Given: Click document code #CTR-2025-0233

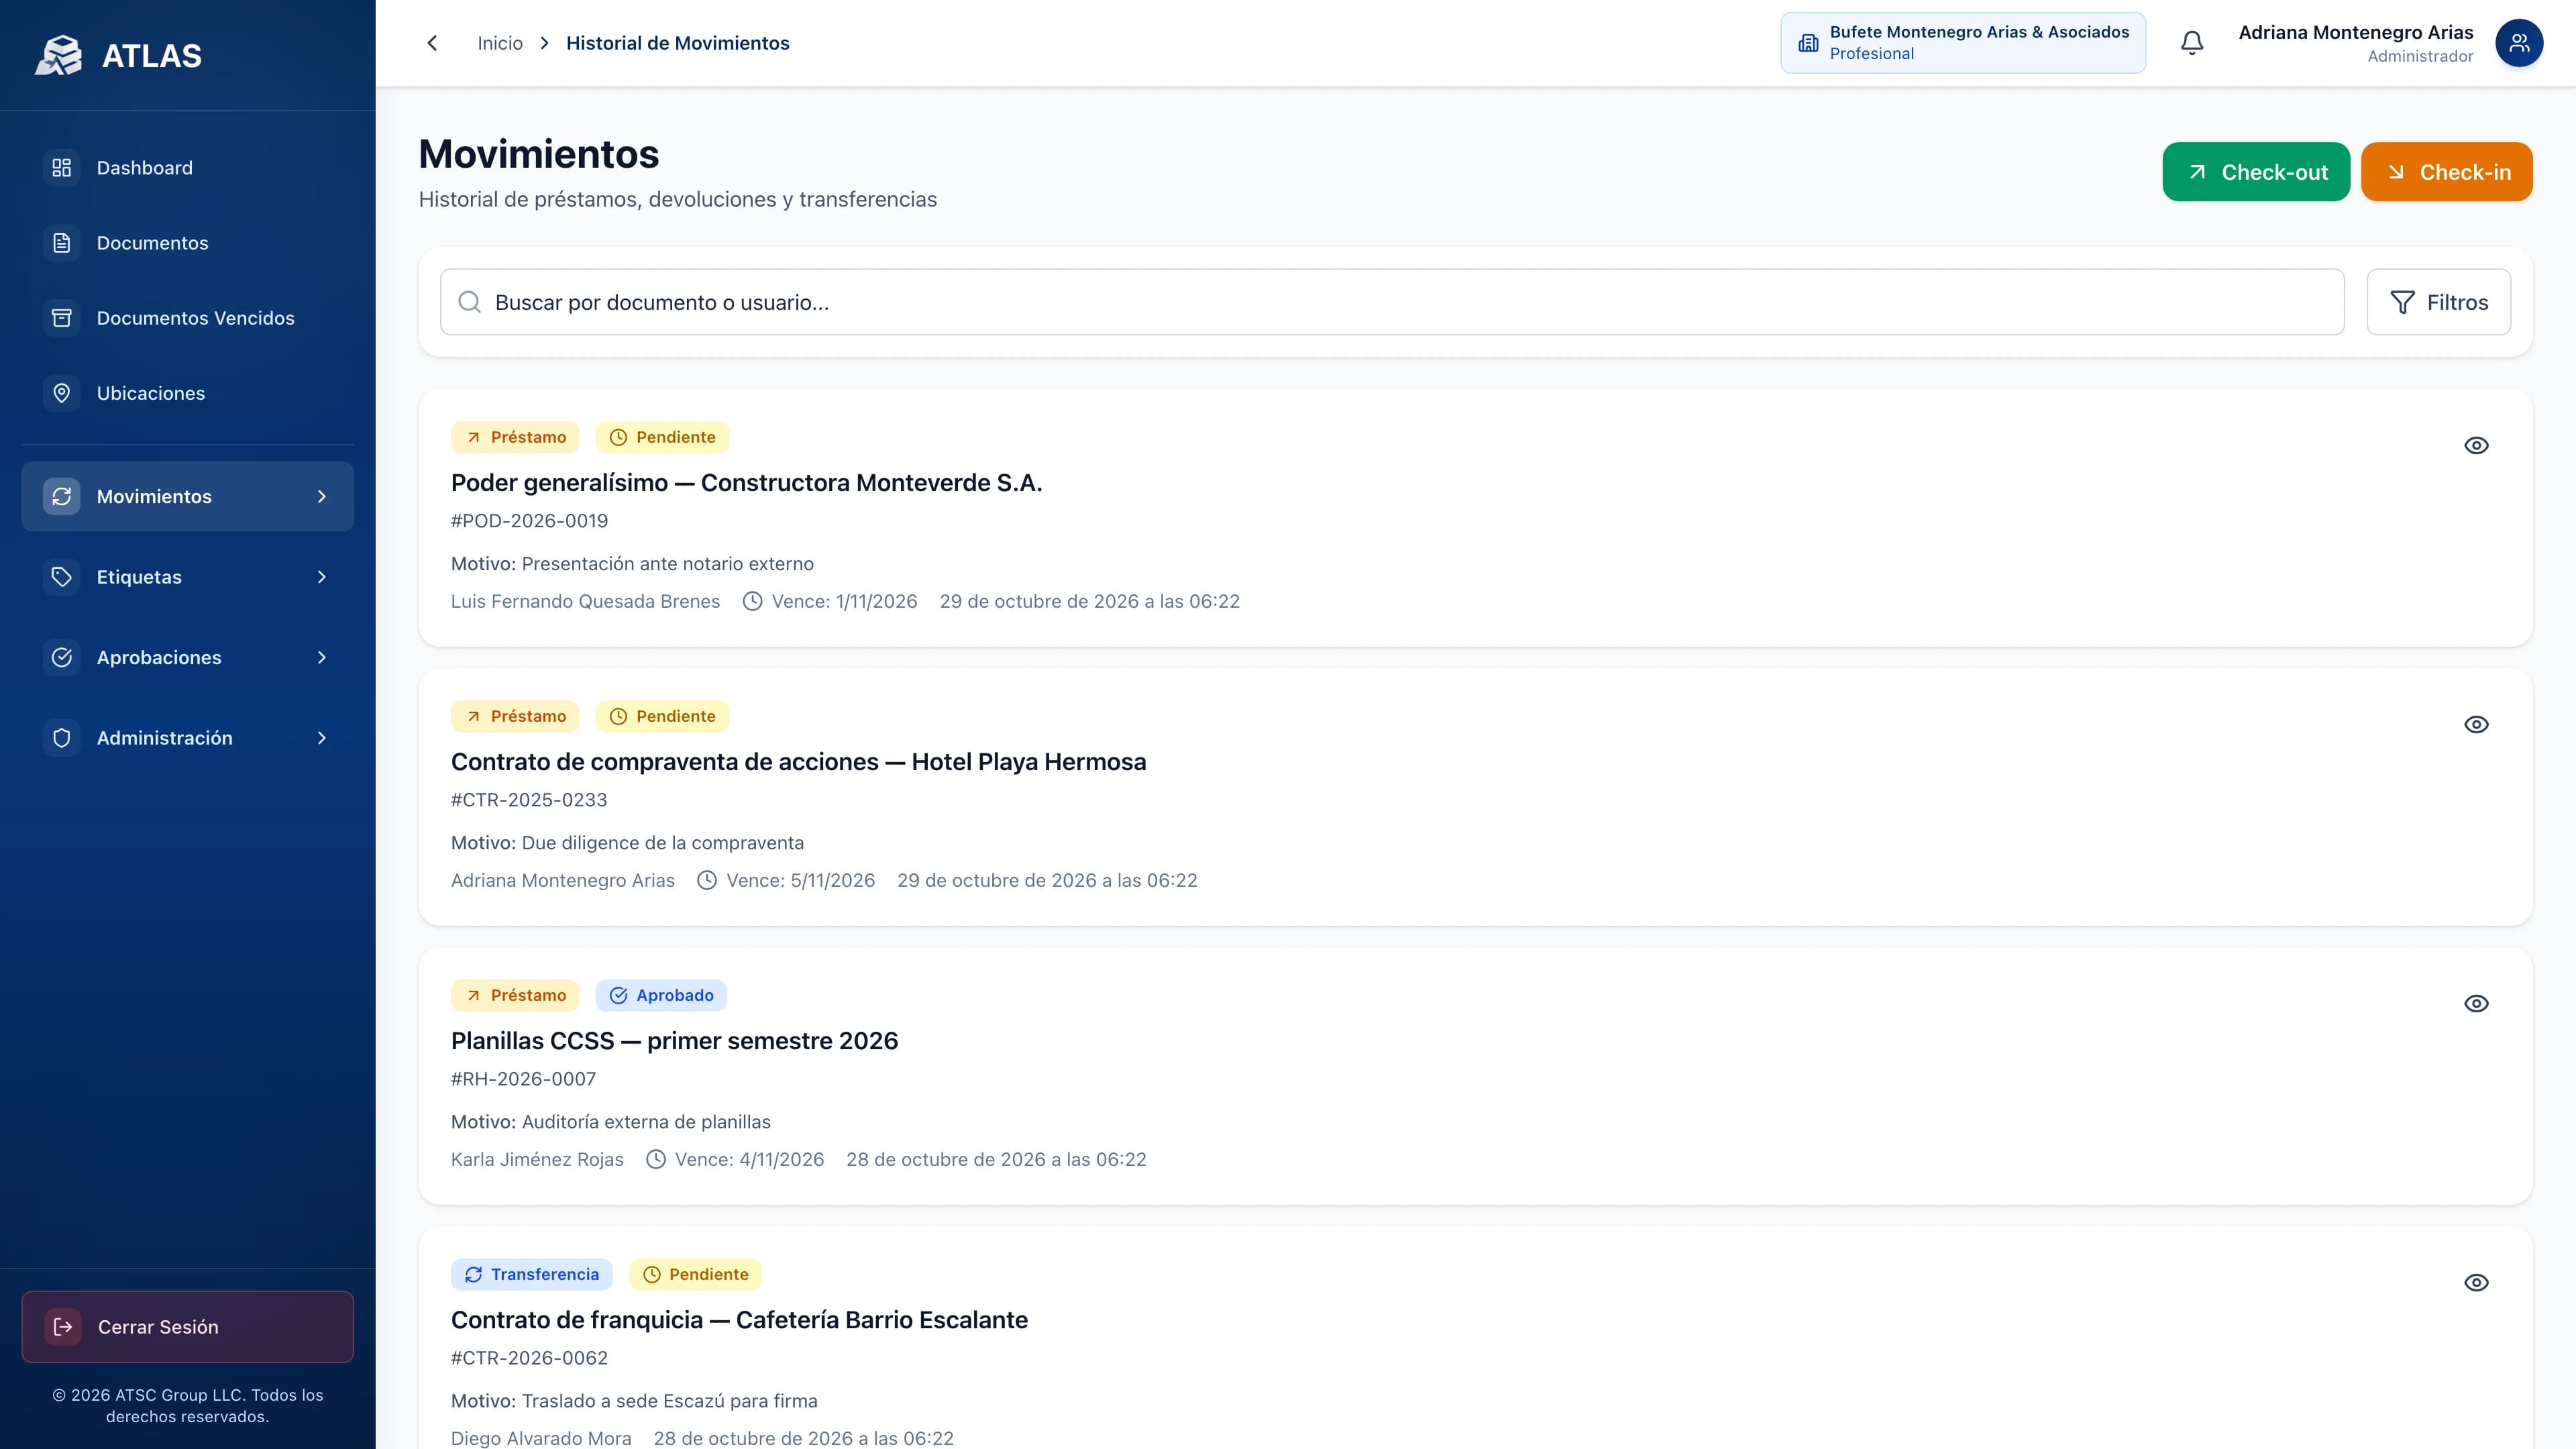Looking at the screenshot, I should (x=529, y=800).
